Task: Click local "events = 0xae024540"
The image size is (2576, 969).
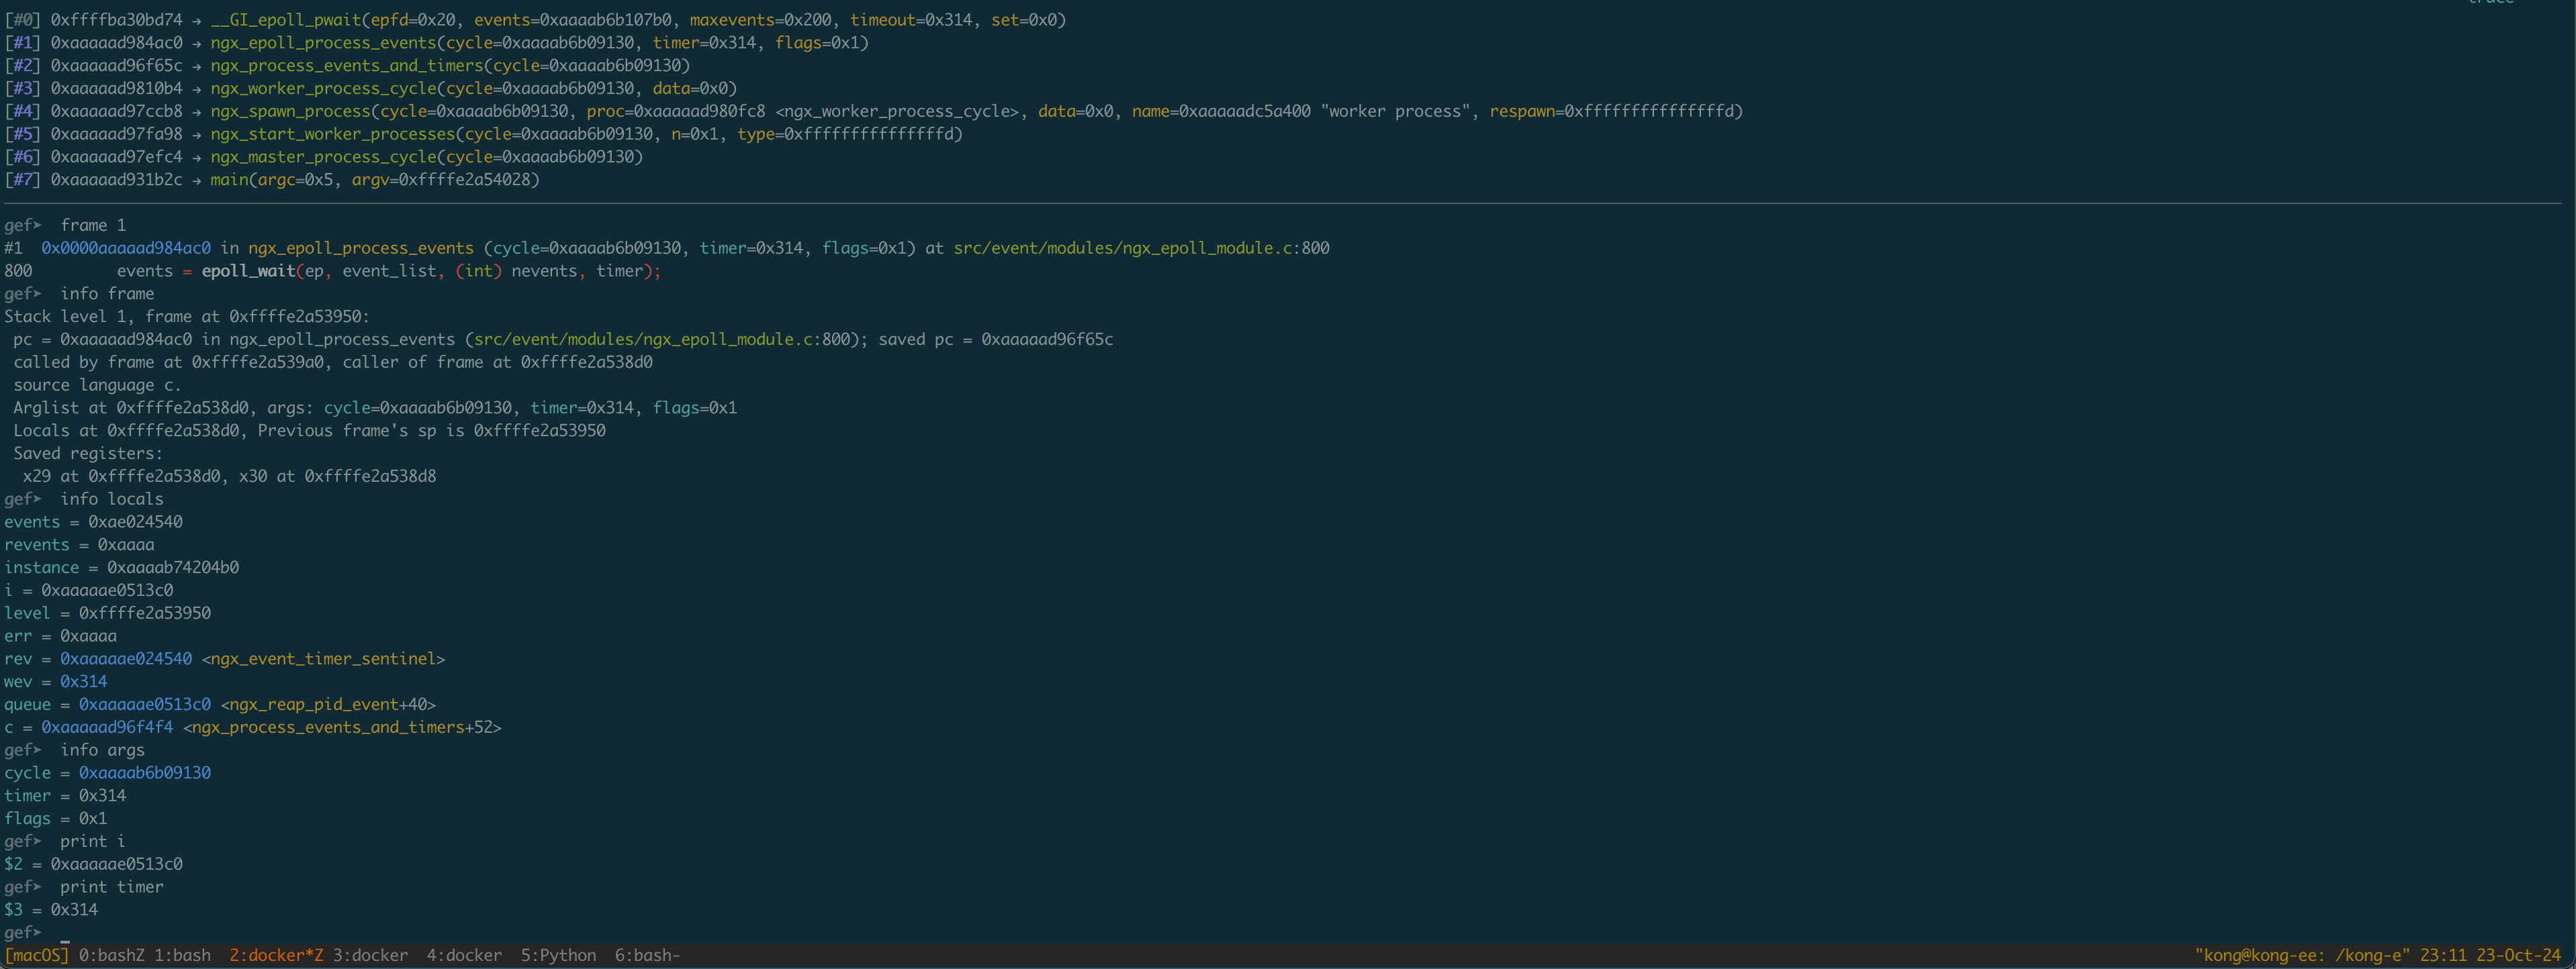Action: pyautogui.click(x=93, y=523)
